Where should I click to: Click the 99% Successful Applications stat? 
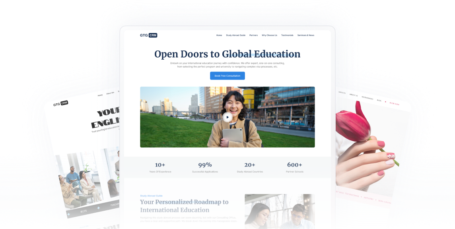point(205,167)
